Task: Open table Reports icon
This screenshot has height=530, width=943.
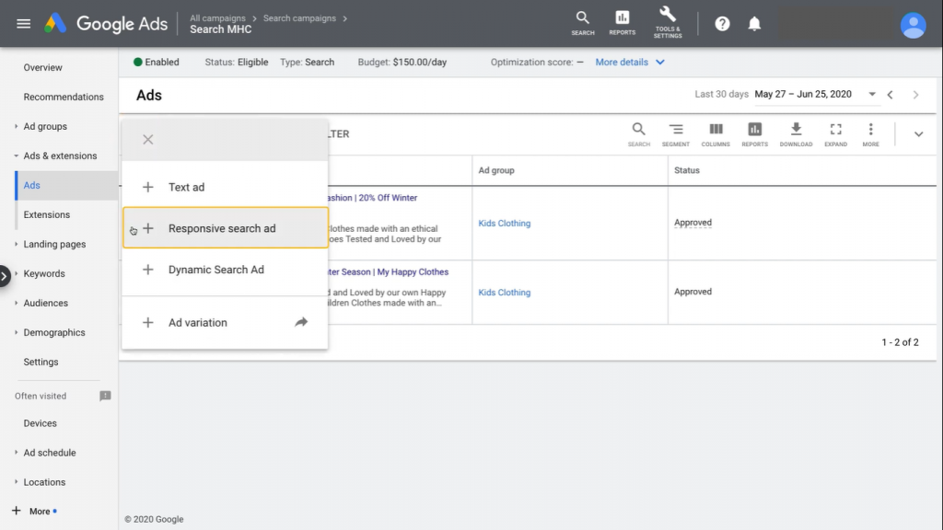Action: point(755,134)
